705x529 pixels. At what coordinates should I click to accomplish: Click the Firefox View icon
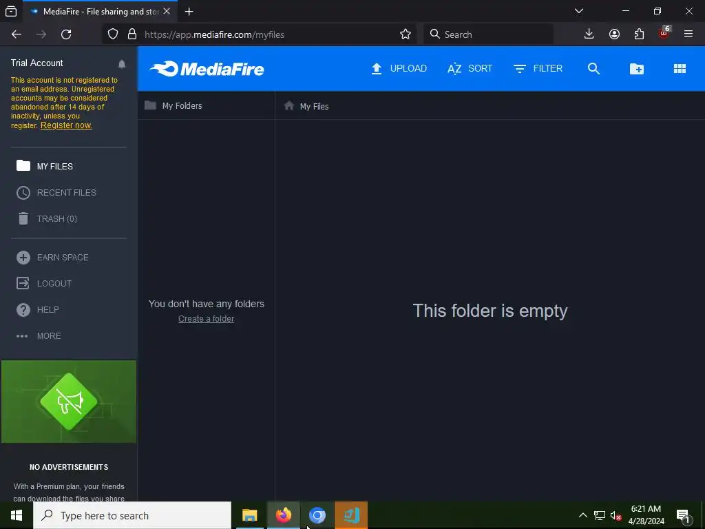(11, 12)
